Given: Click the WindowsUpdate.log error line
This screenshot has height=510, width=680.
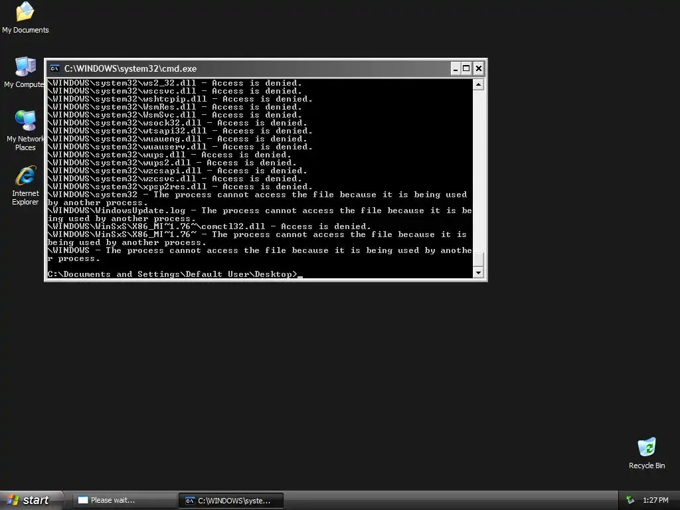Looking at the screenshot, I should point(260,214).
